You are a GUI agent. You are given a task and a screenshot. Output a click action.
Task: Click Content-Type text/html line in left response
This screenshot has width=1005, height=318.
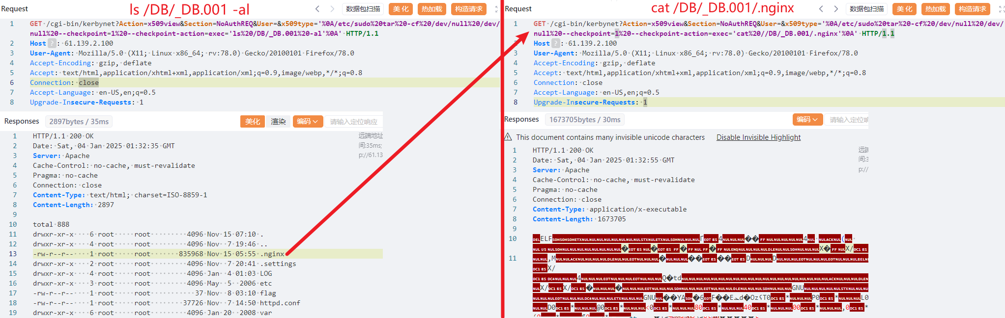click(x=120, y=195)
